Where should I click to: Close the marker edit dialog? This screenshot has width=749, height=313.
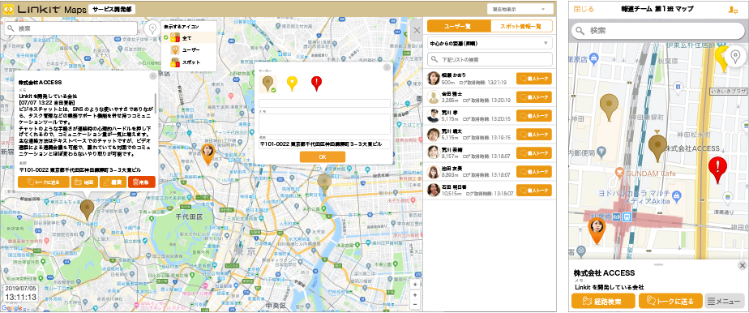(x=387, y=67)
